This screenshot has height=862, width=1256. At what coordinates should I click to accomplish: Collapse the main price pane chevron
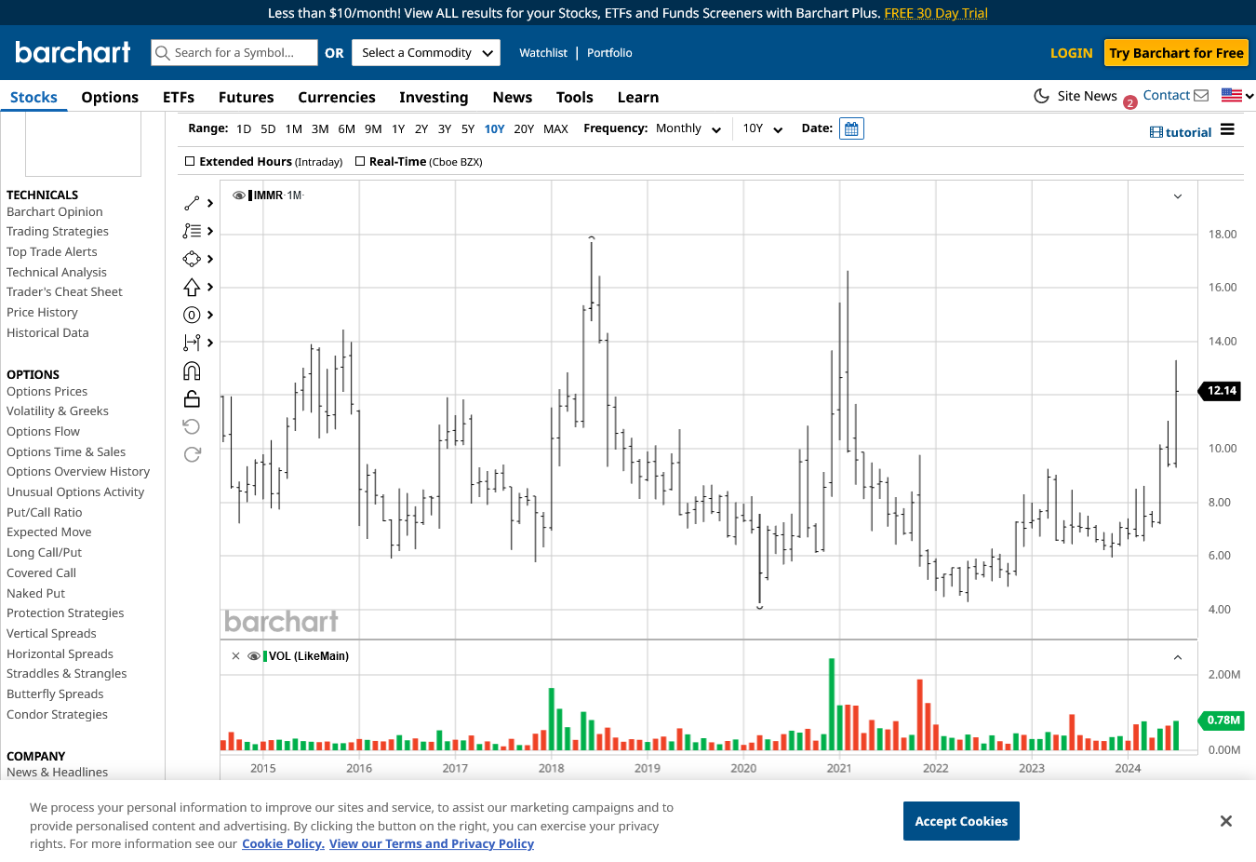pos(1178,196)
